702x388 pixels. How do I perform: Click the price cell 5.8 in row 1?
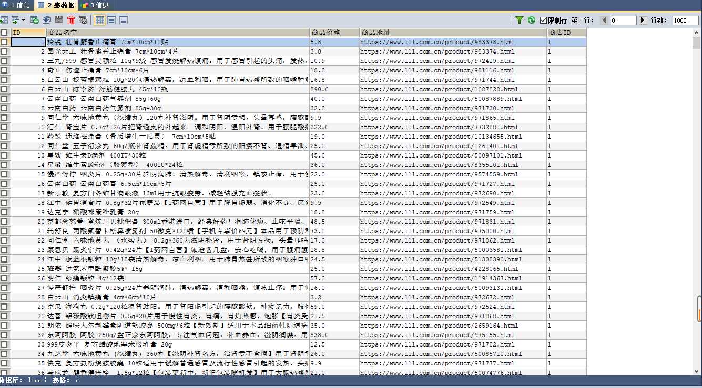tap(334, 42)
